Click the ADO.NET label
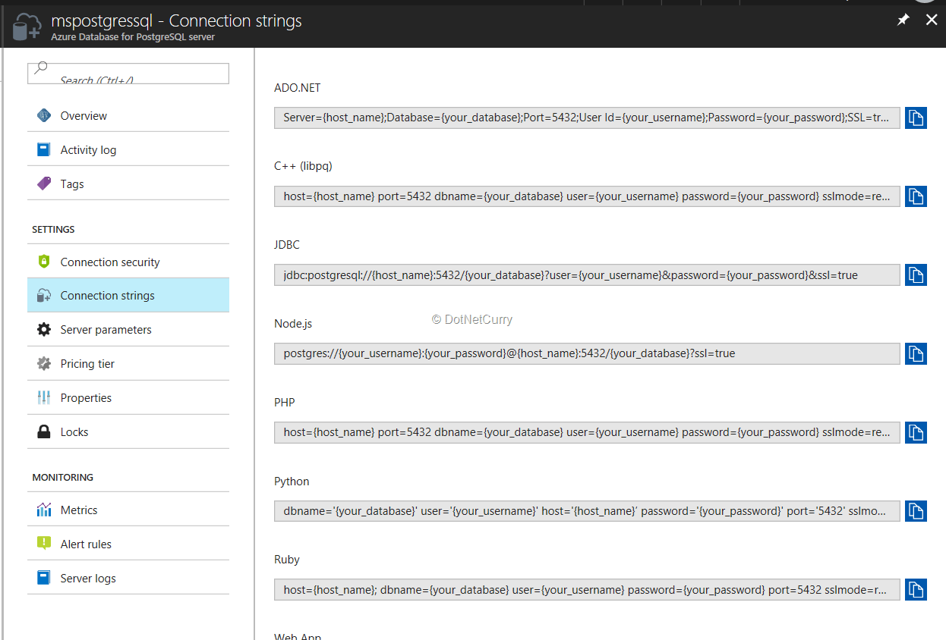946x640 pixels. click(x=298, y=88)
